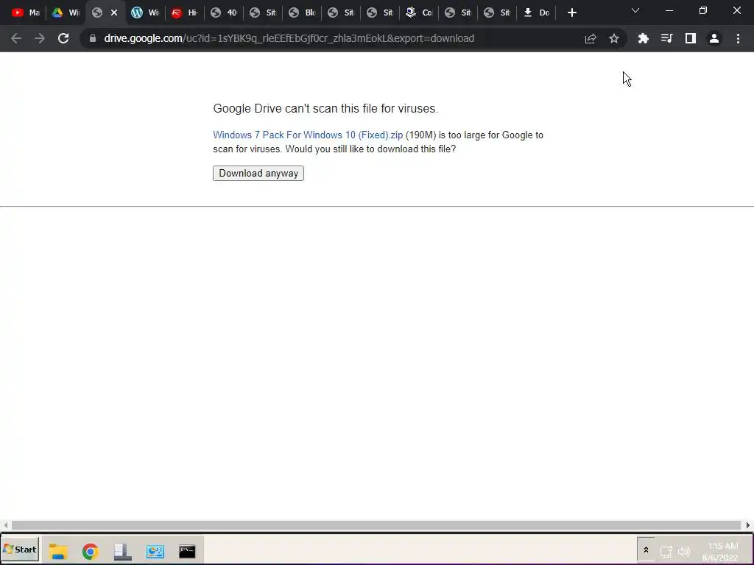Restore down the Chrome window

(703, 10)
